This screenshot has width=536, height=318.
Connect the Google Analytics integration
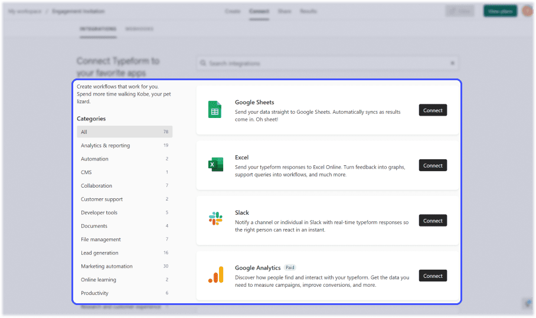click(433, 276)
